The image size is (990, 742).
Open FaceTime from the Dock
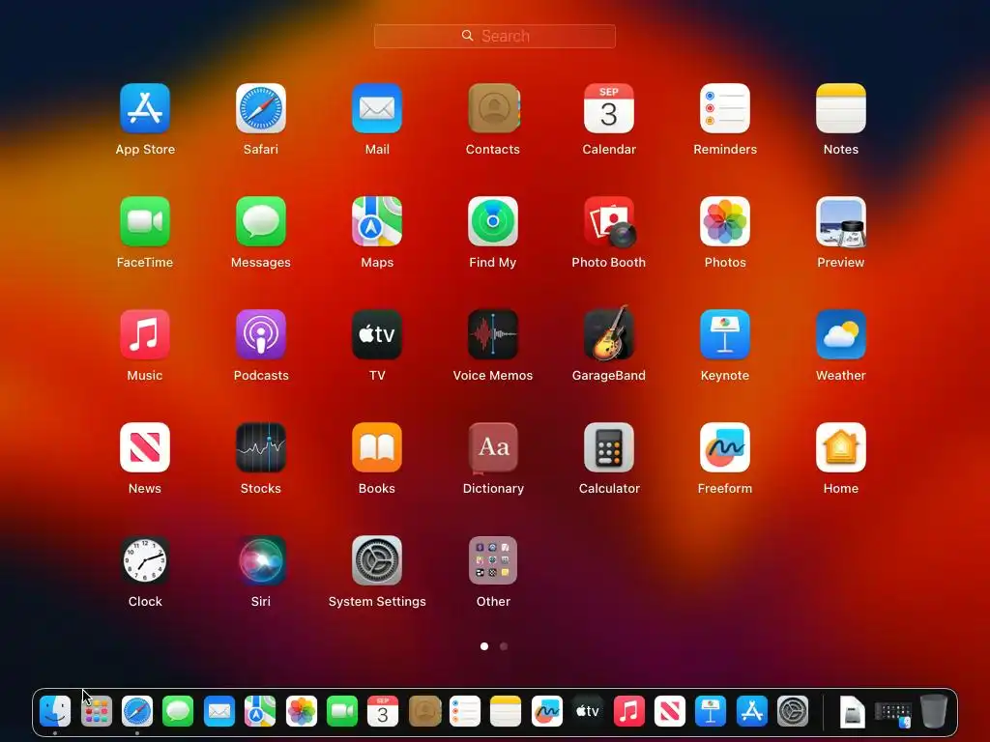point(342,711)
